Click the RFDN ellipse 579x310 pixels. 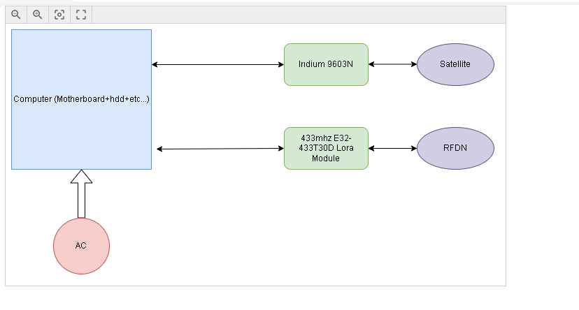tap(455, 148)
